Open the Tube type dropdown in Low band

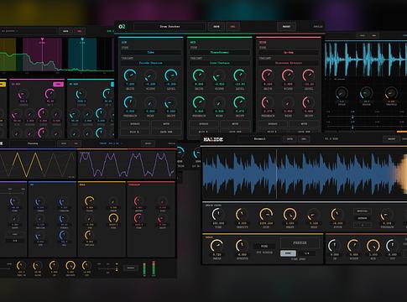(x=151, y=52)
